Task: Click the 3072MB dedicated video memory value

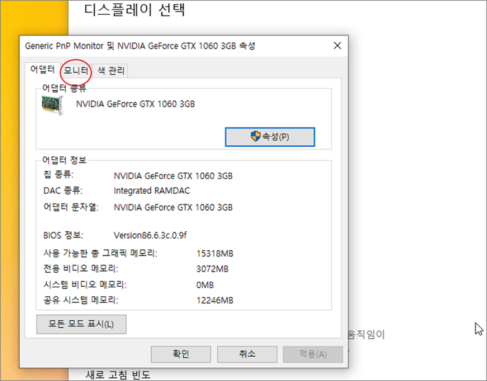Action: 212,269
